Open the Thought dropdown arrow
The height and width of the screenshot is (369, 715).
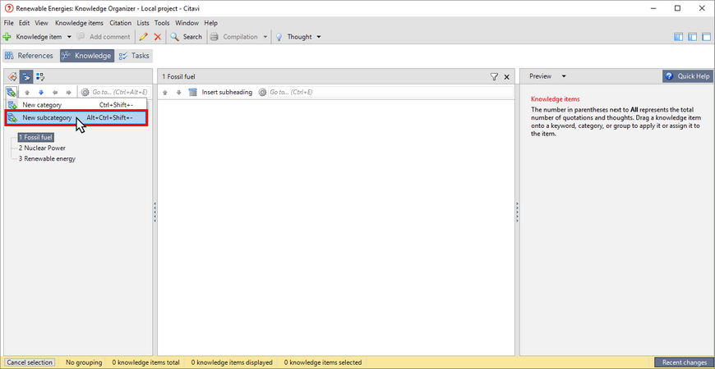point(319,37)
